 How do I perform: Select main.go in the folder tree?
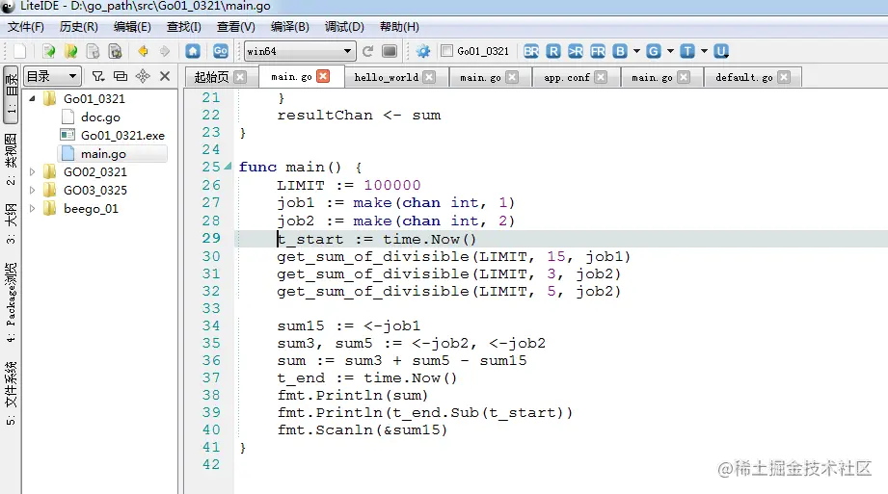point(103,153)
